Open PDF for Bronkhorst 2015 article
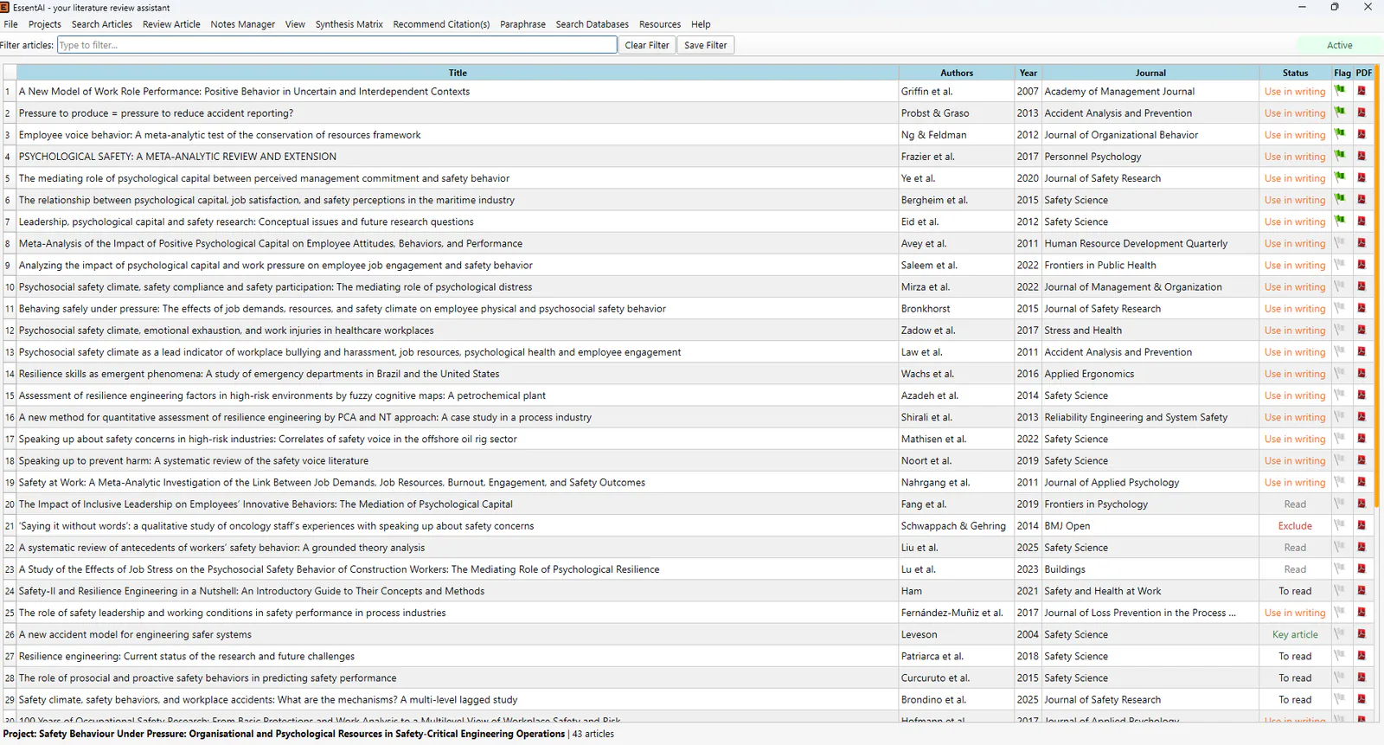The width and height of the screenshot is (1384, 745). point(1362,308)
